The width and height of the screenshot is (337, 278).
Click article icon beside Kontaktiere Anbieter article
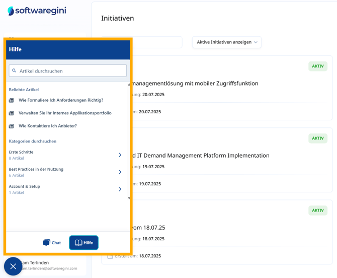click(12, 126)
